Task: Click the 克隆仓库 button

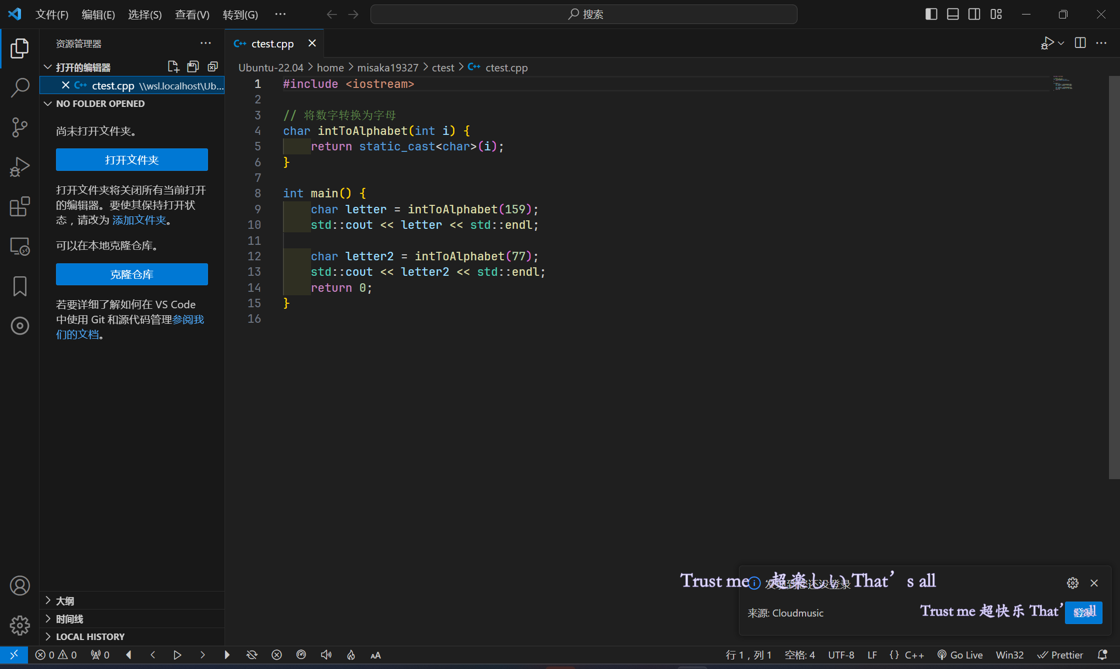Action: [131, 274]
